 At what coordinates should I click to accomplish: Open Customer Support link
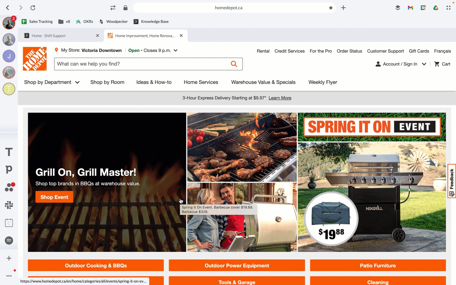(385, 51)
